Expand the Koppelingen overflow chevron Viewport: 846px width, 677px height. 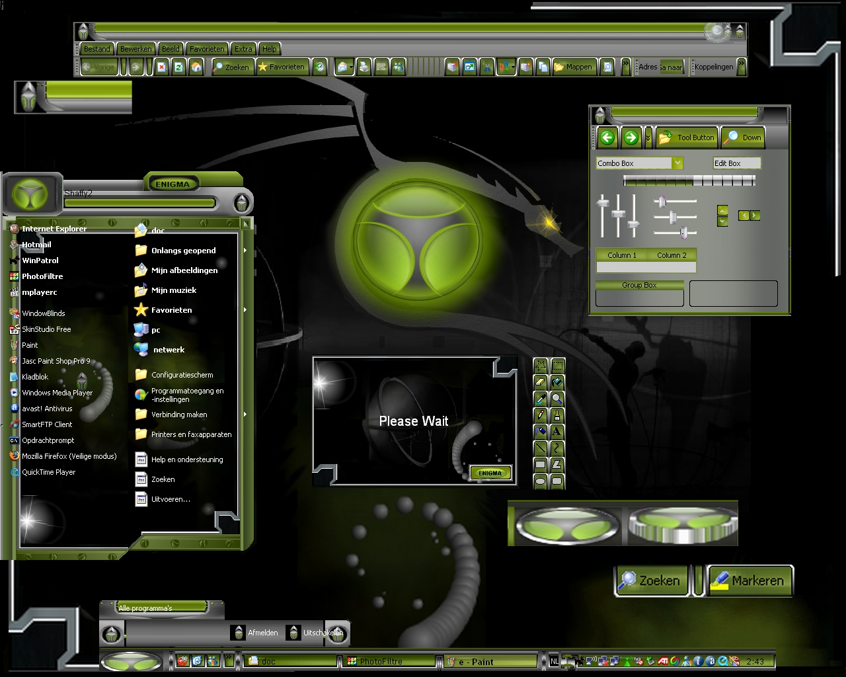click(741, 66)
